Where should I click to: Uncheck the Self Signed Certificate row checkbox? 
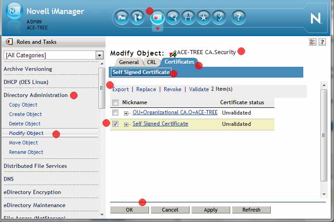click(115, 124)
